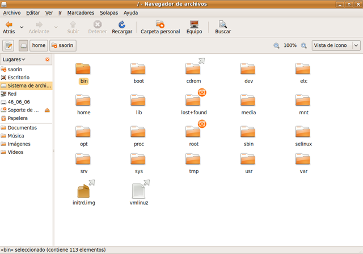Open the Vista de icono dropdown

(x=336, y=45)
